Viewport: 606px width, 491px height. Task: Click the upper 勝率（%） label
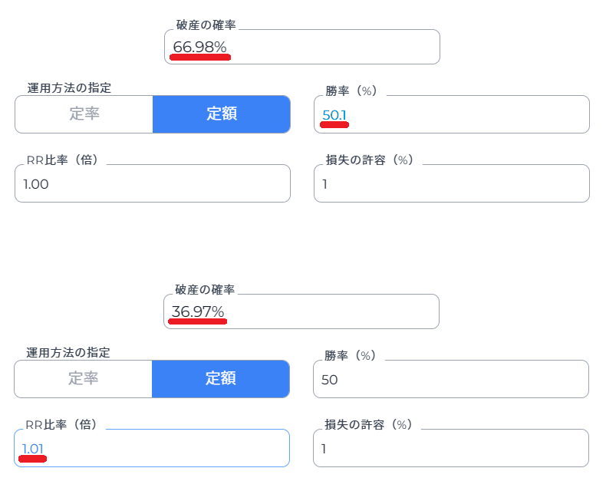point(351,91)
